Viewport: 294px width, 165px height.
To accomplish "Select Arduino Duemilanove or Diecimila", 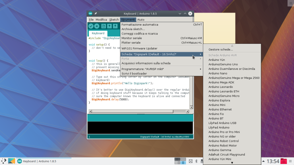I will [232, 69].
